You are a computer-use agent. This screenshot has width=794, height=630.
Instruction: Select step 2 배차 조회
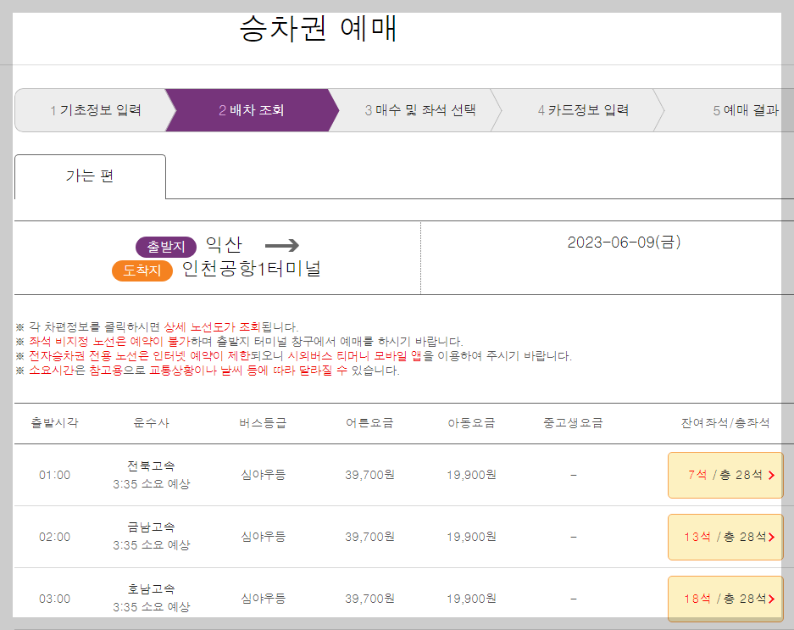tap(252, 110)
